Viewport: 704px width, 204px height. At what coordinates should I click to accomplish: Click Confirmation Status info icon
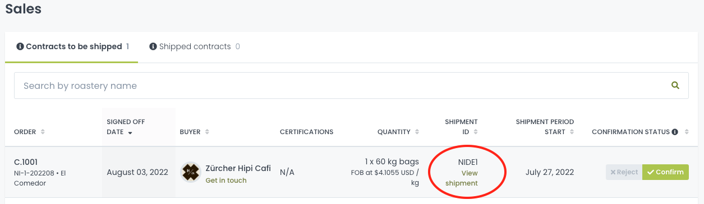coord(675,132)
